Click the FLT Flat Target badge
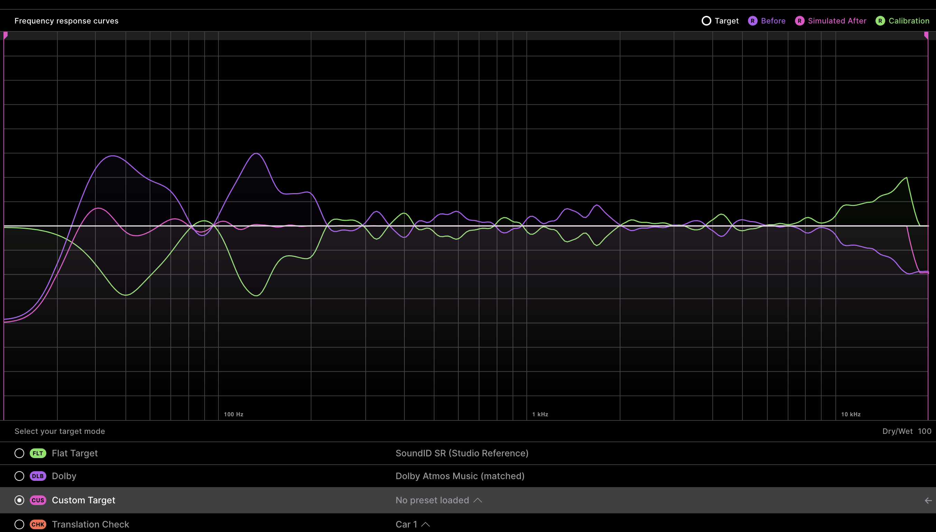936x532 pixels. point(38,454)
